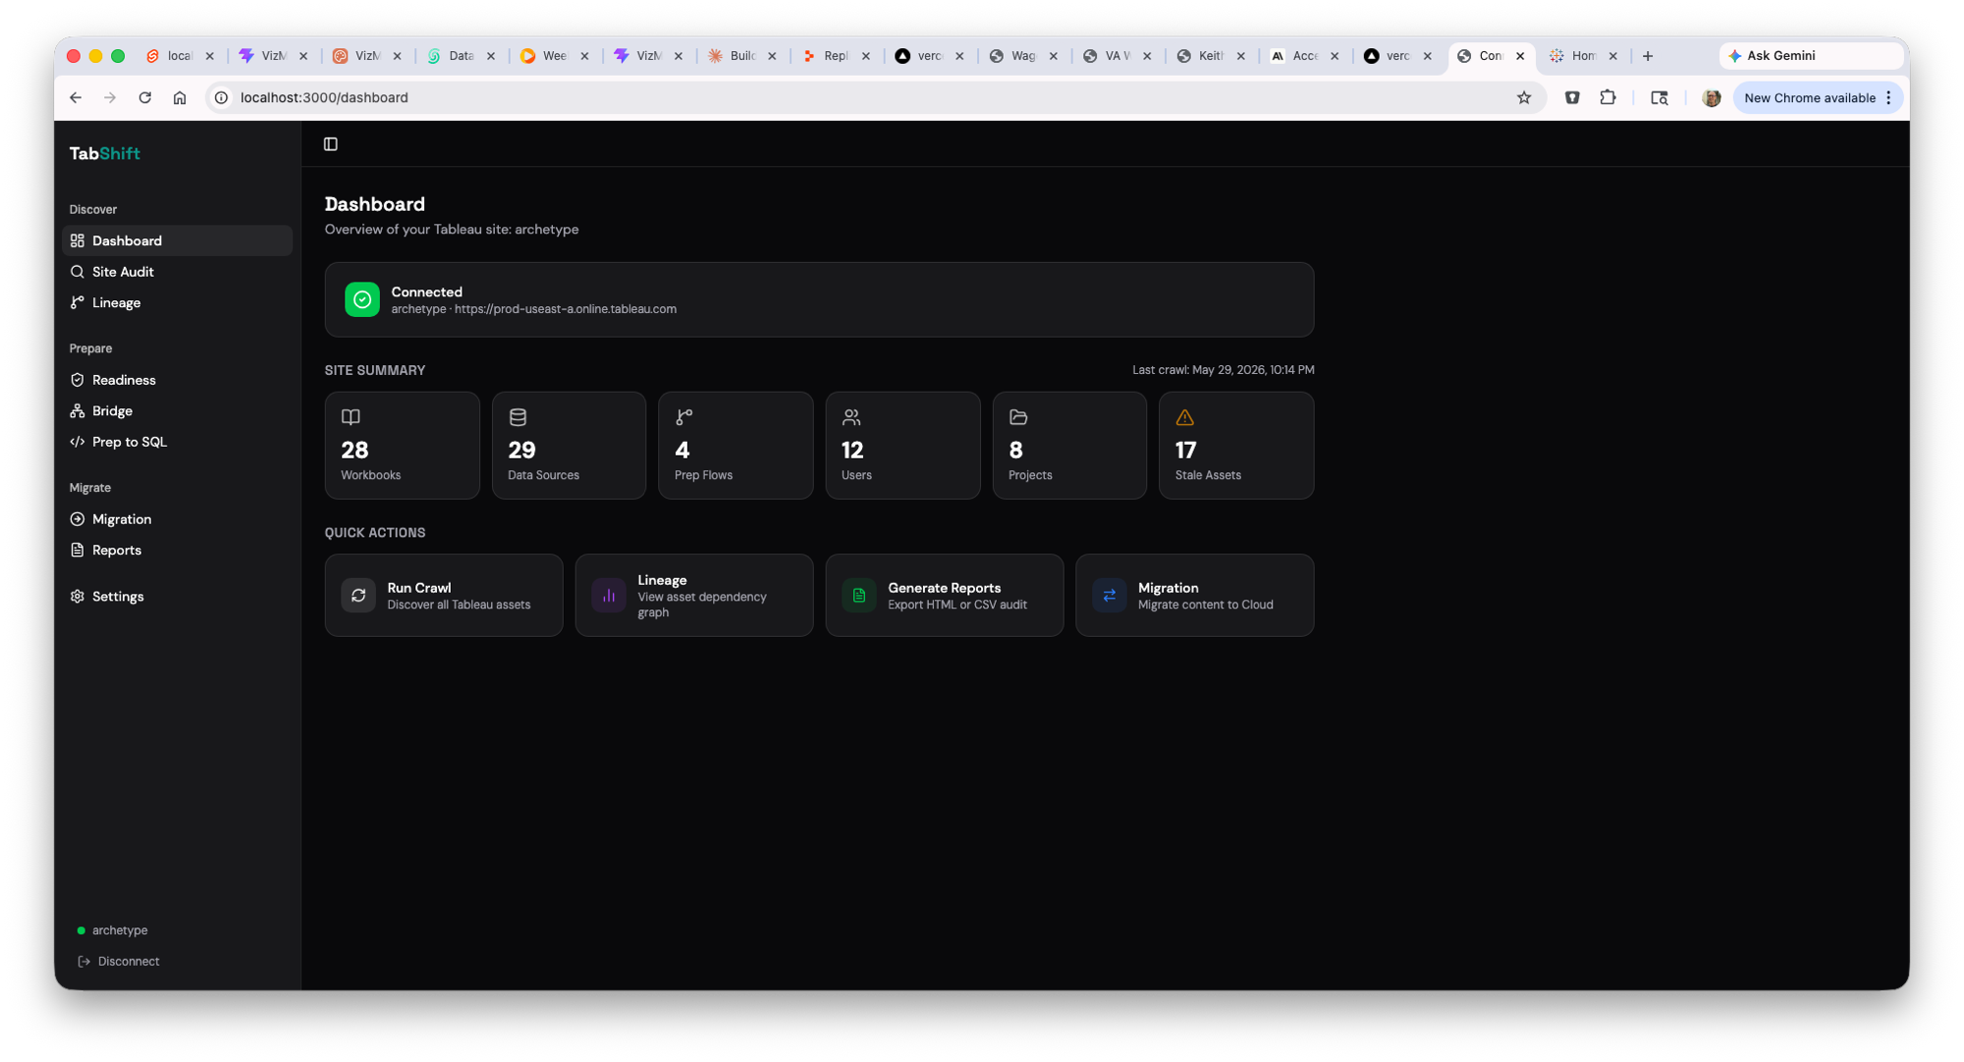Open Migration in sidebar
The height and width of the screenshot is (1062, 1964).
pos(177,519)
